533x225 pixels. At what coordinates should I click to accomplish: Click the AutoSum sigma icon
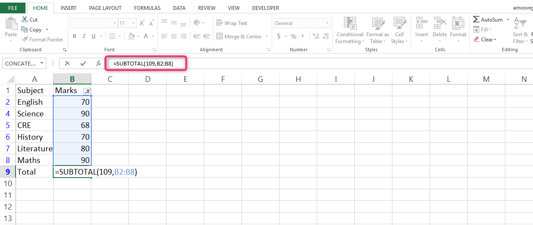click(476, 20)
